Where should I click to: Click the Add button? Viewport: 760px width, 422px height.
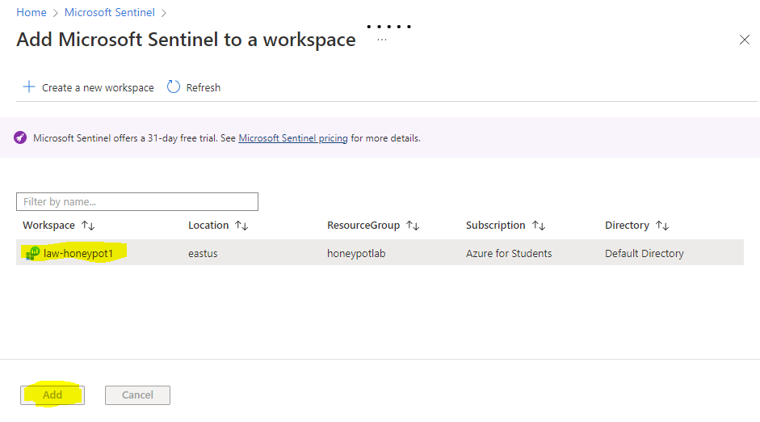pos(52,395)
